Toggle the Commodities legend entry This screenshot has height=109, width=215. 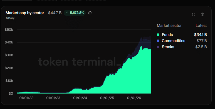(x=182, y=41)
